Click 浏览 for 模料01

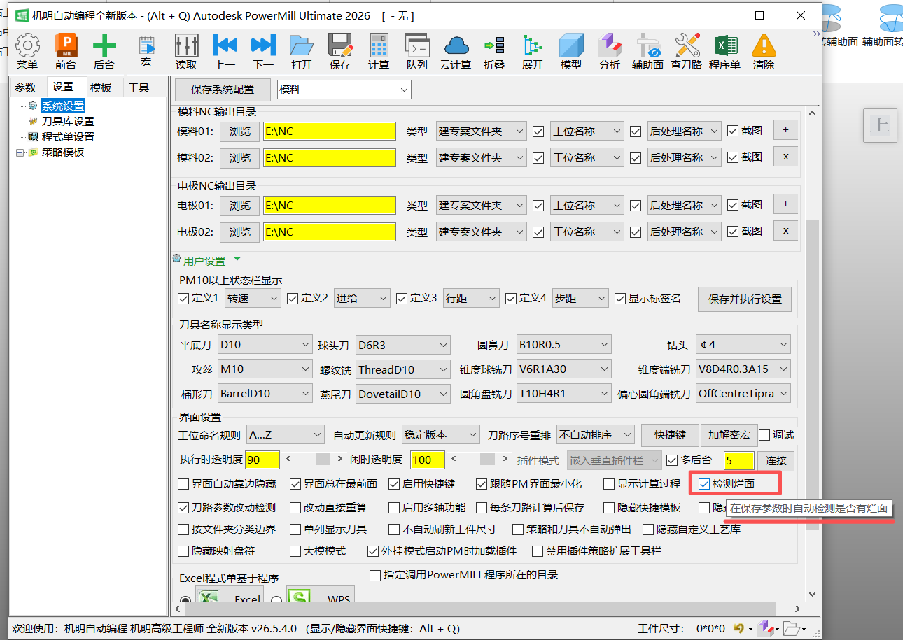click(239, 131)
